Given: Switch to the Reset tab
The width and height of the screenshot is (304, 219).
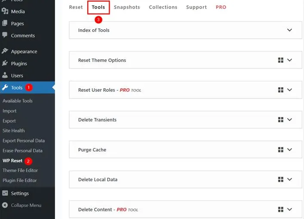Looking at the screenshot, I should click(x=76, y=7).
